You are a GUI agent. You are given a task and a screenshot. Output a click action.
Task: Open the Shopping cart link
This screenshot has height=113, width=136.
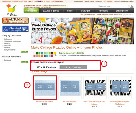[x=128, y=2]
